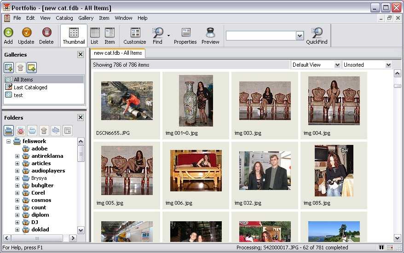Image resolution: width=404 pixels, height=253 pixels.
Task: Pause processing via status bar pause icon
Action: (x=381, y=247)
